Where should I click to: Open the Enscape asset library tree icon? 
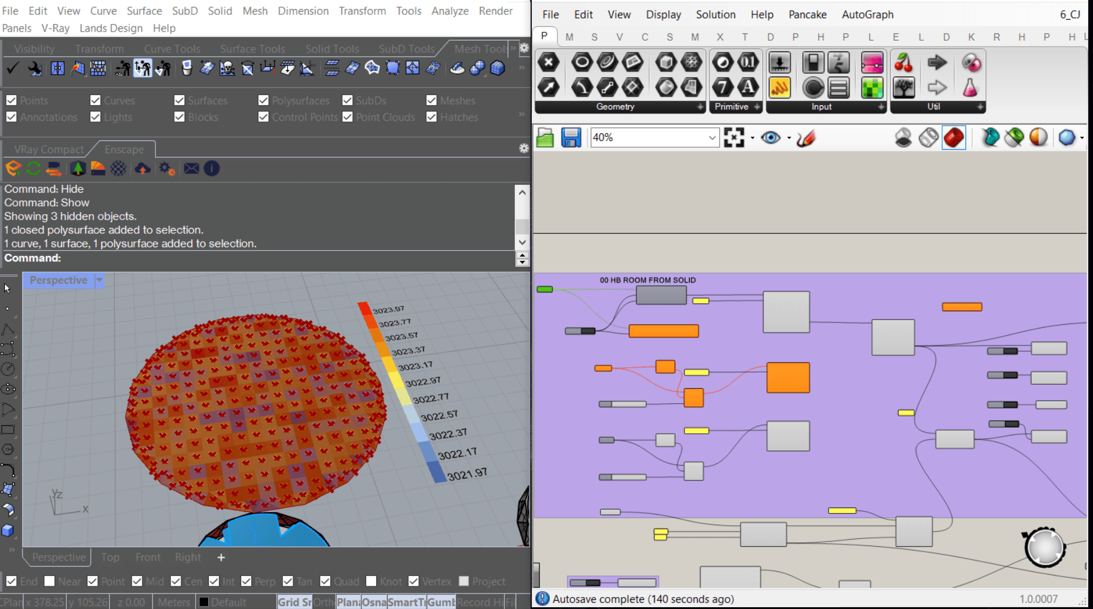78,169
